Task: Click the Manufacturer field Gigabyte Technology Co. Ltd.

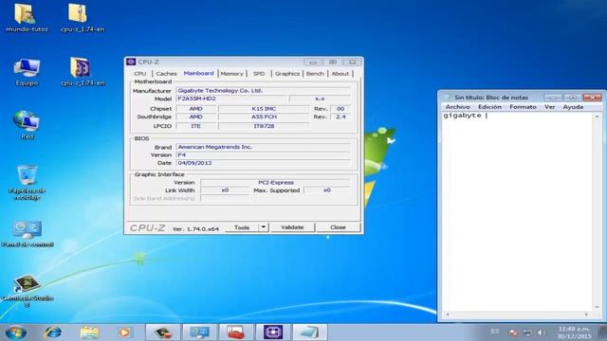Action: (264, 91)
